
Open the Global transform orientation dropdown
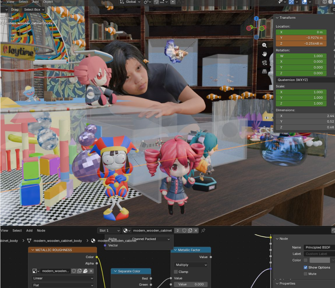[x=130, y=2]
